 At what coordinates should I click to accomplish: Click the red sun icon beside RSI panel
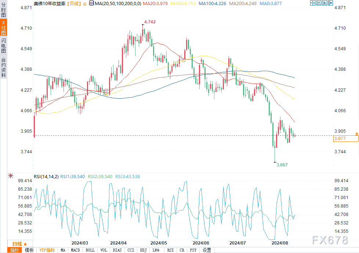(11, 176)
